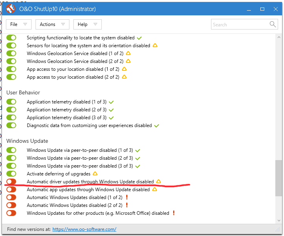Click checkmark of Application telemetry (3 of 3)
Image resolution: width=284 pixels, height=236 pixels.
click(111, 118)
